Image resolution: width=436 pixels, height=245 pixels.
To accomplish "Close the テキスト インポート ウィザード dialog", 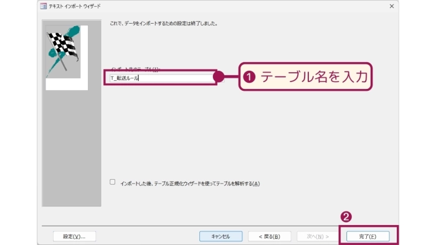I will pos(392,6).
